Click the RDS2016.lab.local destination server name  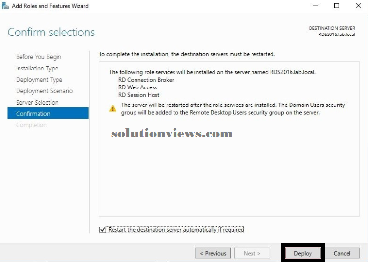336,35
